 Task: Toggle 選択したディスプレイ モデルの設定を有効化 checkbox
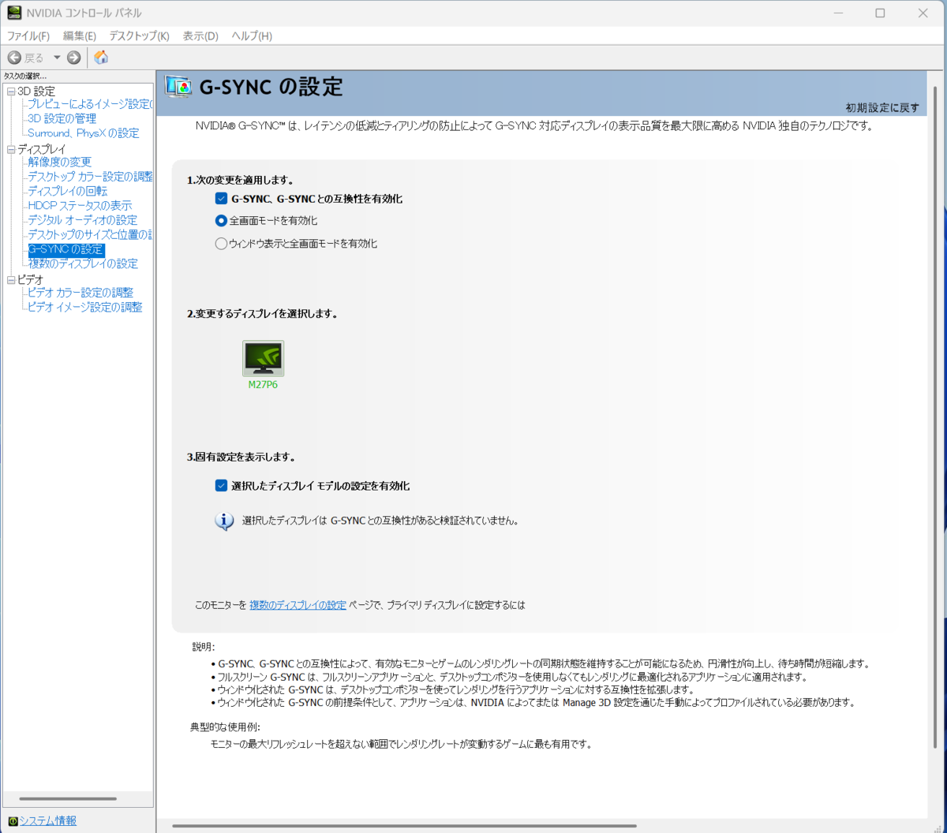point(221,486)
